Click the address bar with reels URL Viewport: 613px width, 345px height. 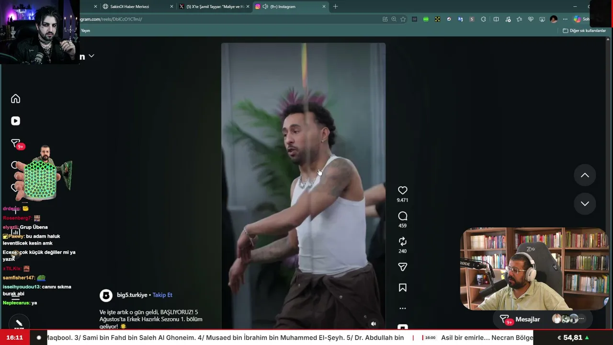[230, 19]
